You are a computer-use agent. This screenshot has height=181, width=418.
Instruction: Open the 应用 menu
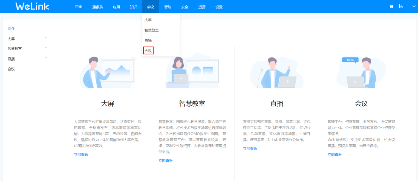click(116, 7)
